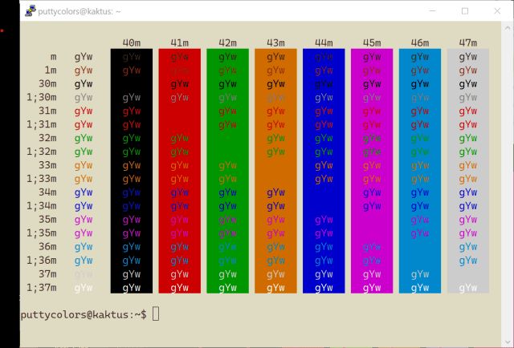Click the 47m column header
The image size is (514, 348).
coord(467,42)
